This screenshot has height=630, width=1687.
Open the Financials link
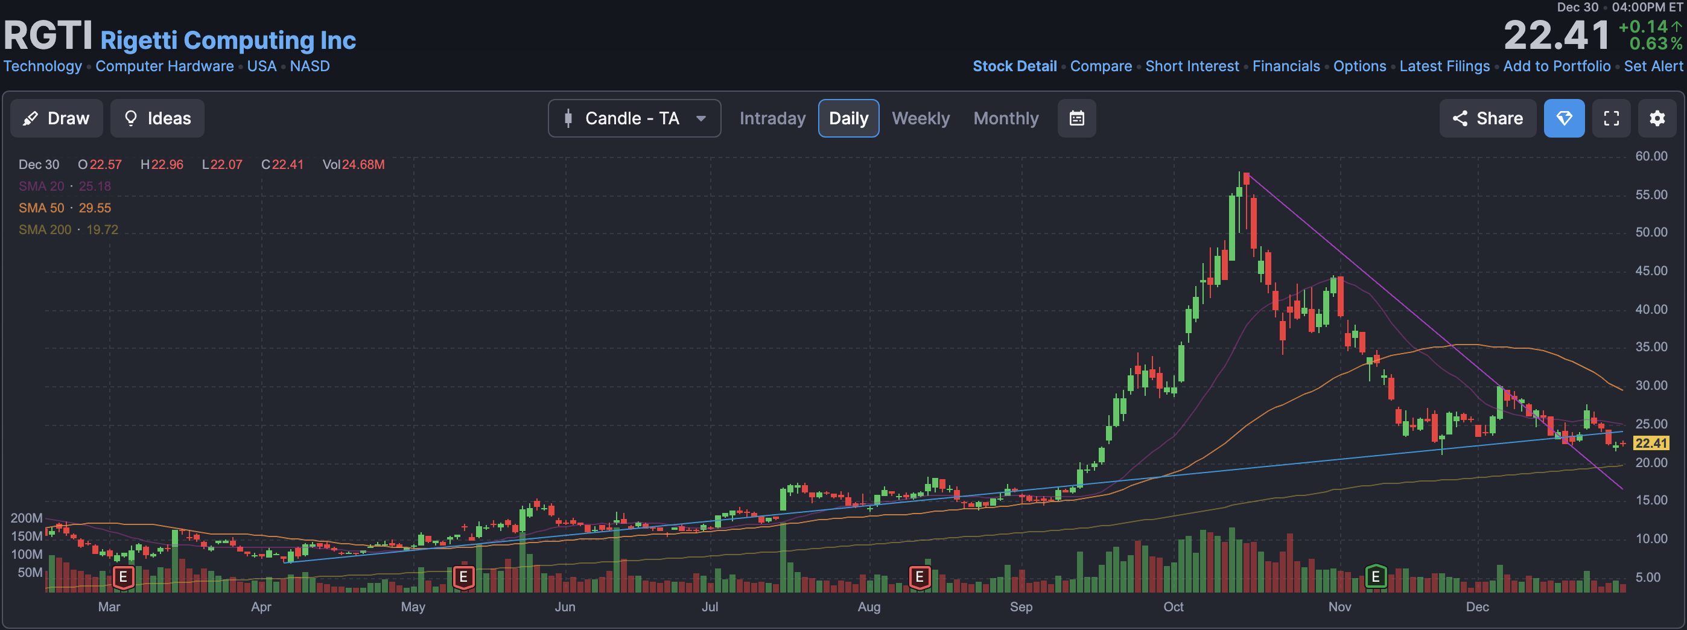1286,66
